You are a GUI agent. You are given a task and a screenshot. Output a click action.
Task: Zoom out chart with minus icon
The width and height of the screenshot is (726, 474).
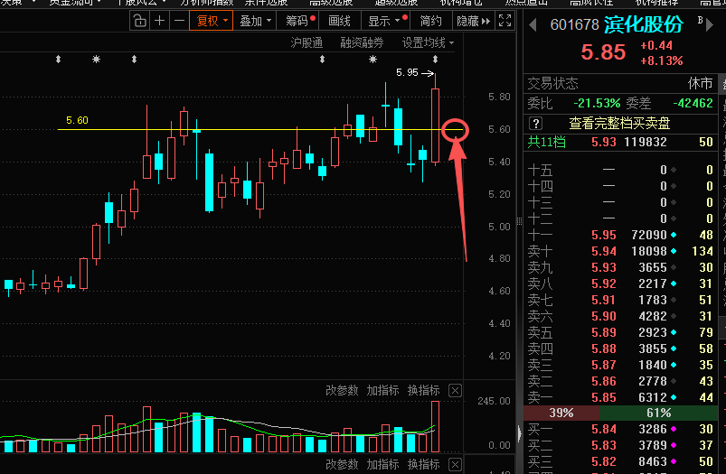pos(179,21)
